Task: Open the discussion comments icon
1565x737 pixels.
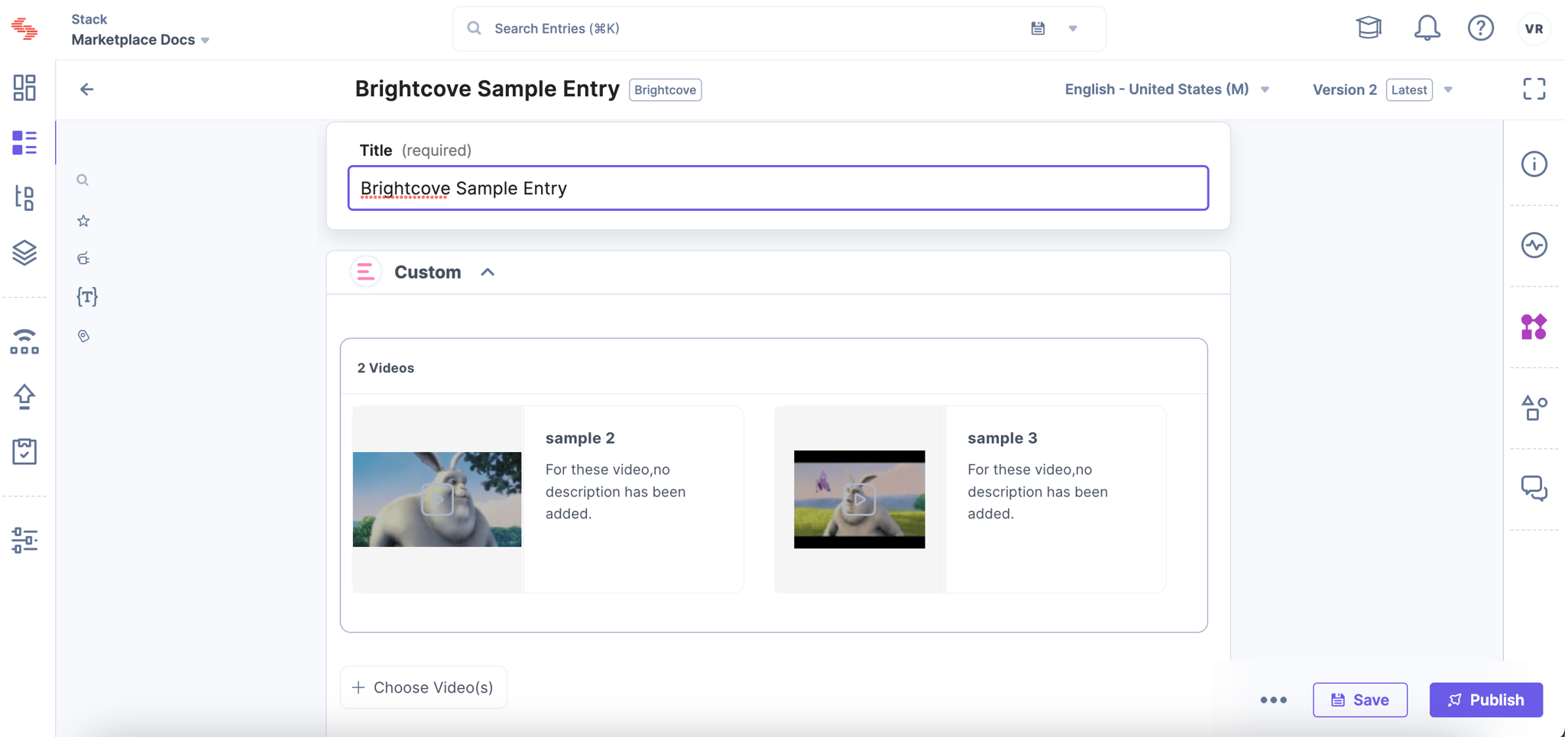Action: 1534,488
